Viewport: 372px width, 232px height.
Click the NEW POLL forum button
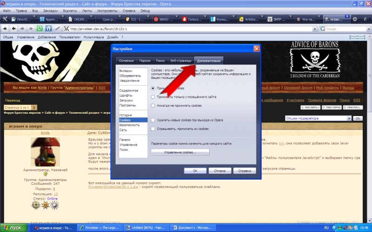click(x=353, y=108)
